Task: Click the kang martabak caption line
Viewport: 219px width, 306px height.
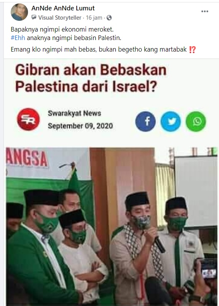Action: pyautogui.click(x=103, y=50)
